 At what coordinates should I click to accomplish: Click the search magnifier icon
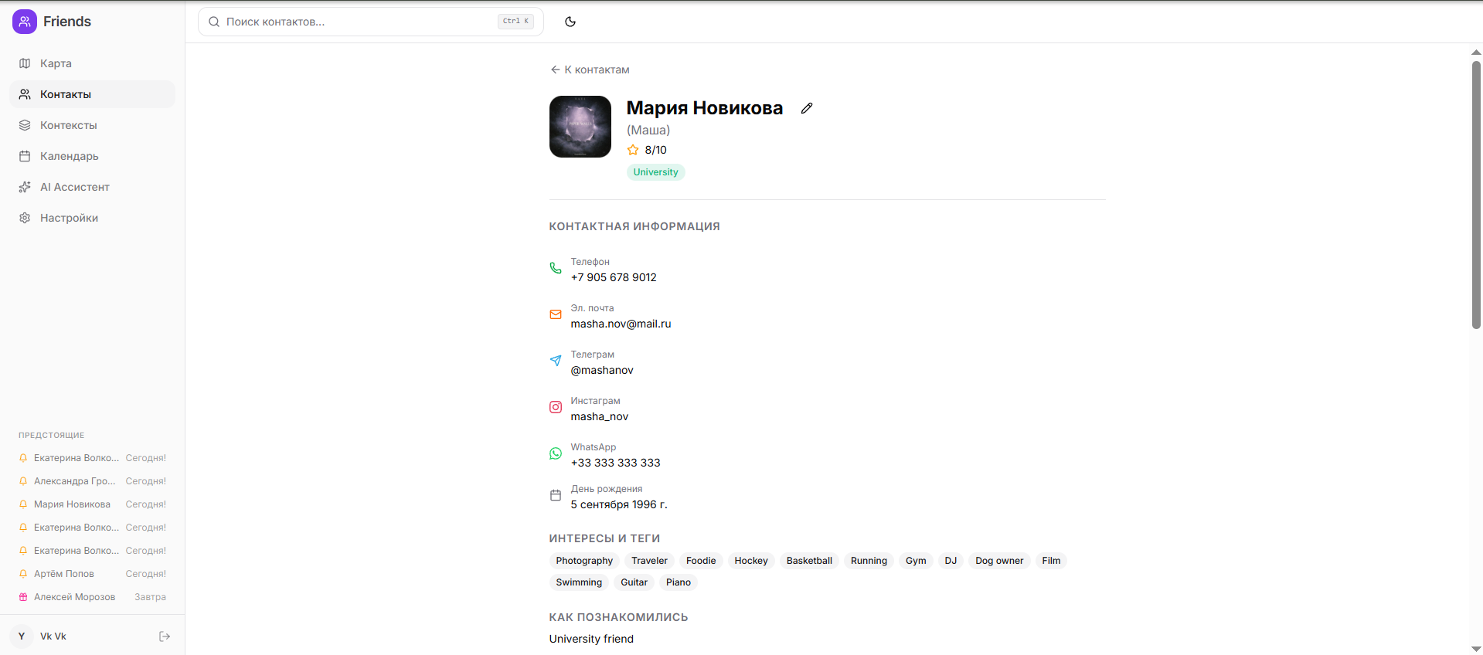214,22
